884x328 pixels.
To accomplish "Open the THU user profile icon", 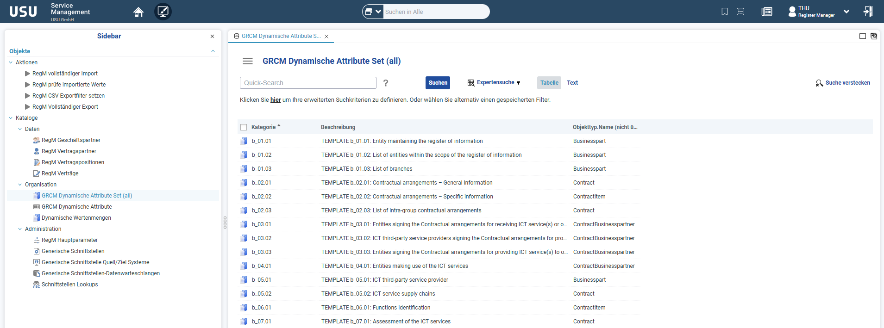I will pos(792,12).
